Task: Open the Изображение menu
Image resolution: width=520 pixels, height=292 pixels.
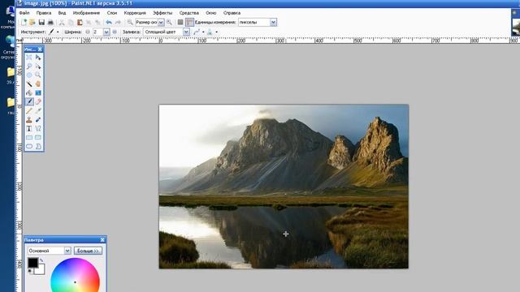Action: click(86, 13)
